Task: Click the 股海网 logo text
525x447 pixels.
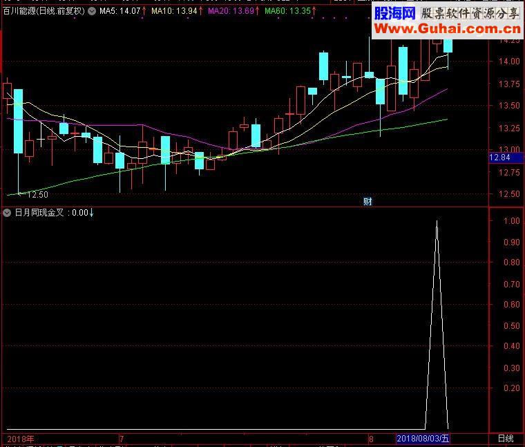Action: pos(394,13)
